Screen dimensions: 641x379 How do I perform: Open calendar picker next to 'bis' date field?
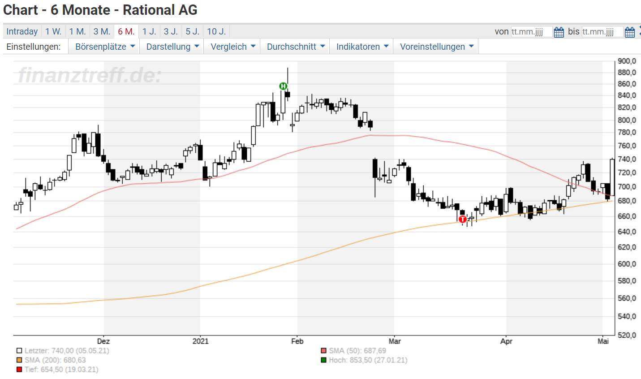(630, 32)
